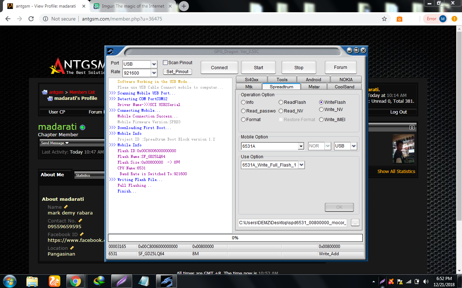
Task: Switch to the Tools tab
Action: click(282, 80)
